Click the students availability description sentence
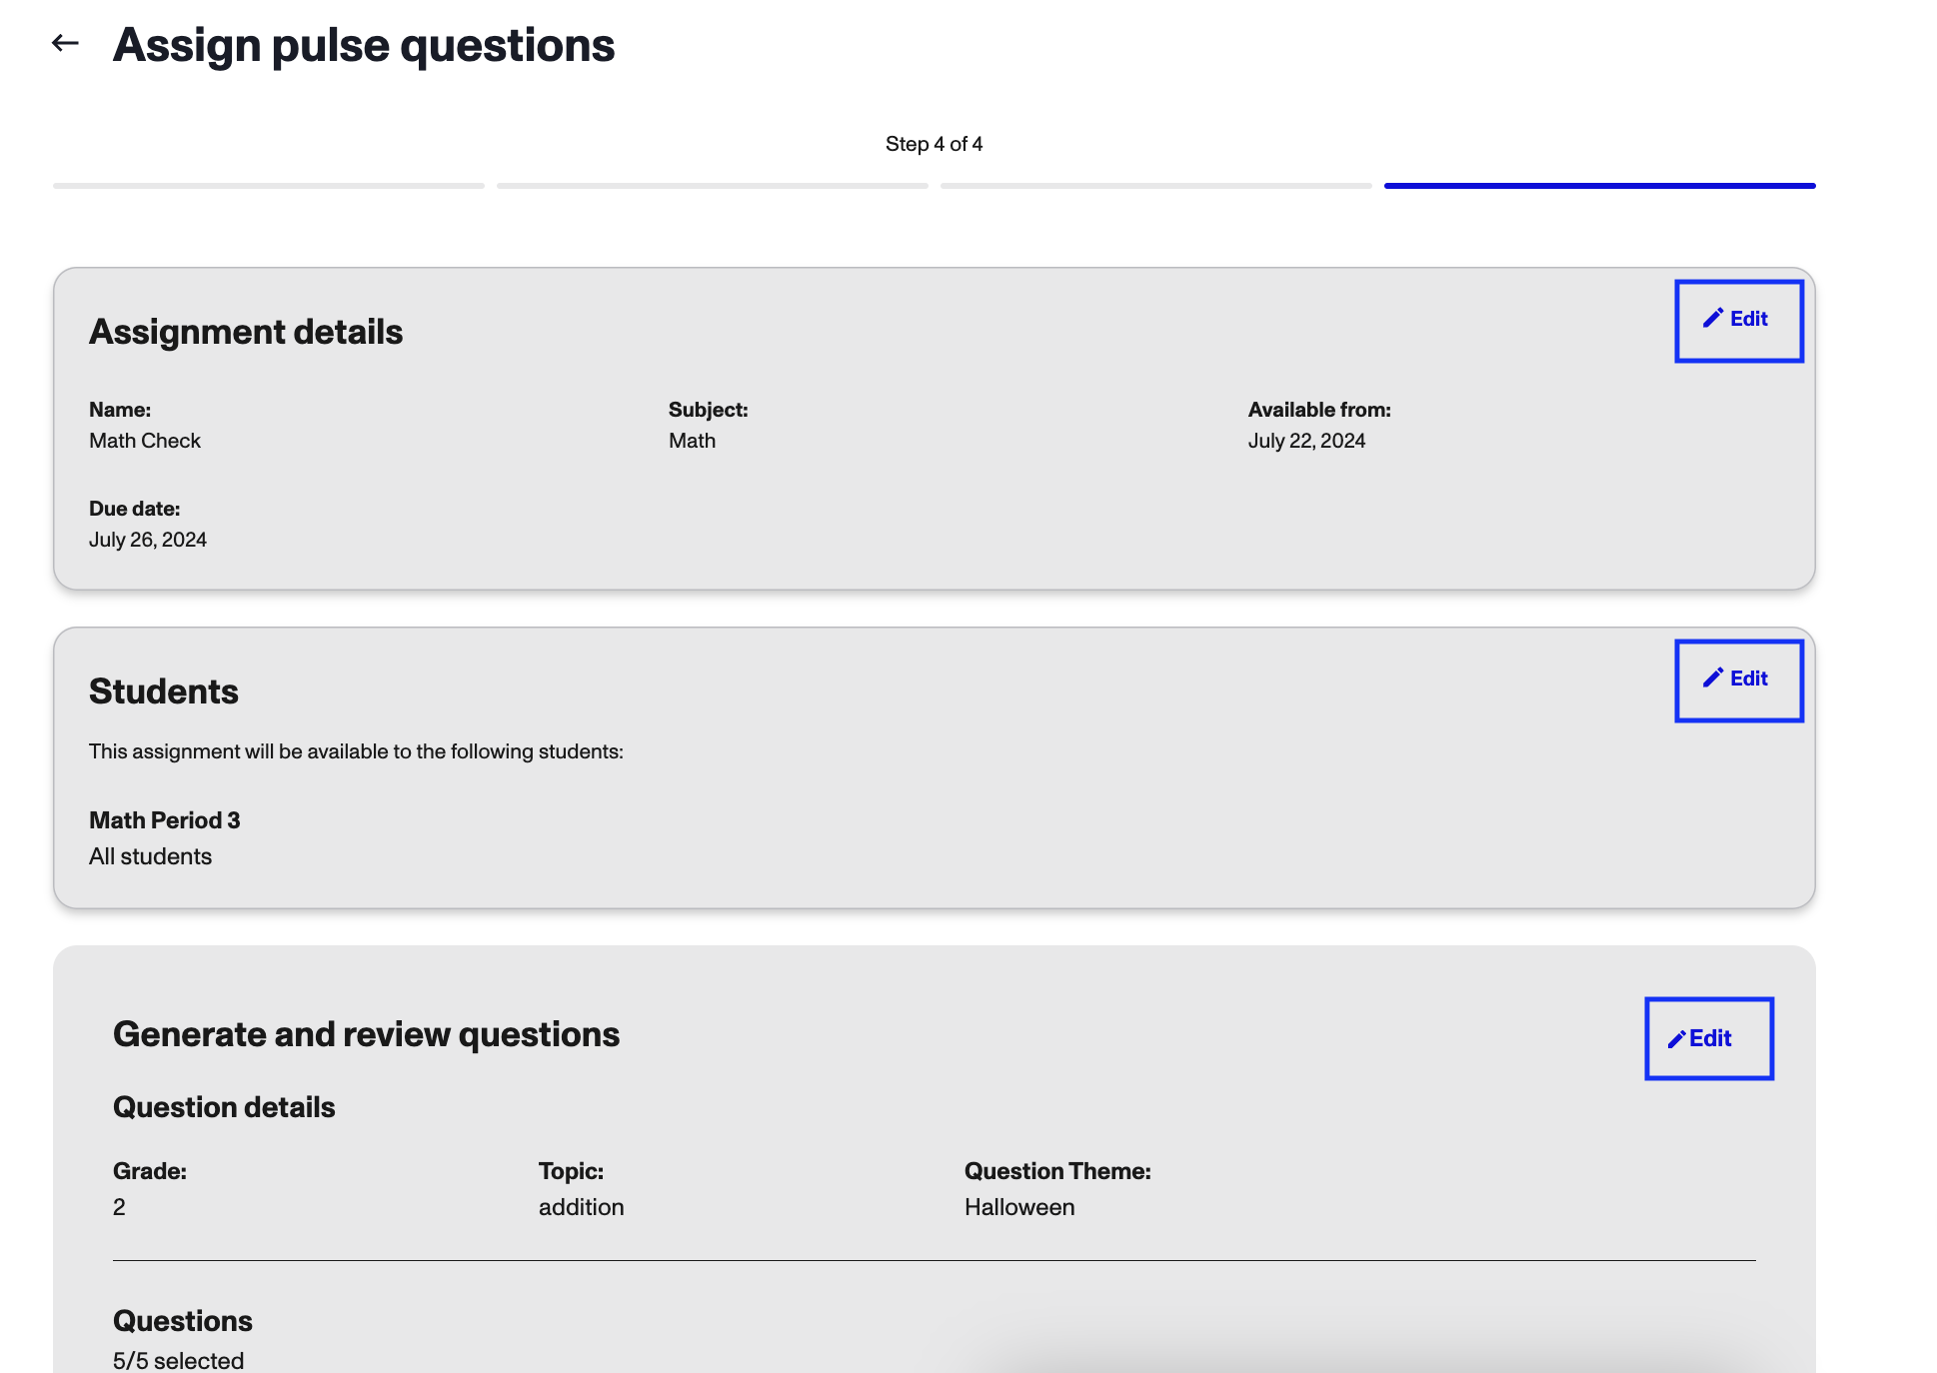The width and height of the screenshot is (1937, 1373). click(x=356, y=751)
